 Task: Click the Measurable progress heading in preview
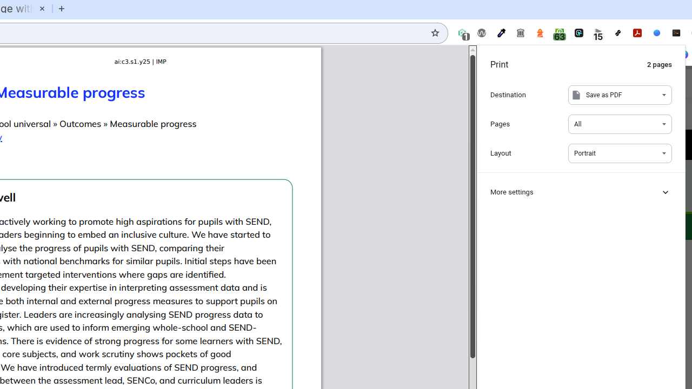click(x=71, y=93)
